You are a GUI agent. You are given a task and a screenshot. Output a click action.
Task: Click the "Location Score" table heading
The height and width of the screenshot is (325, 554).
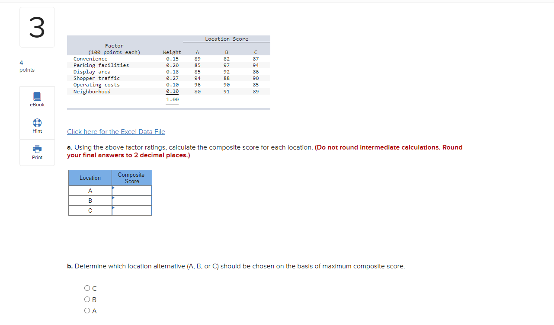[x=227, y=39]
